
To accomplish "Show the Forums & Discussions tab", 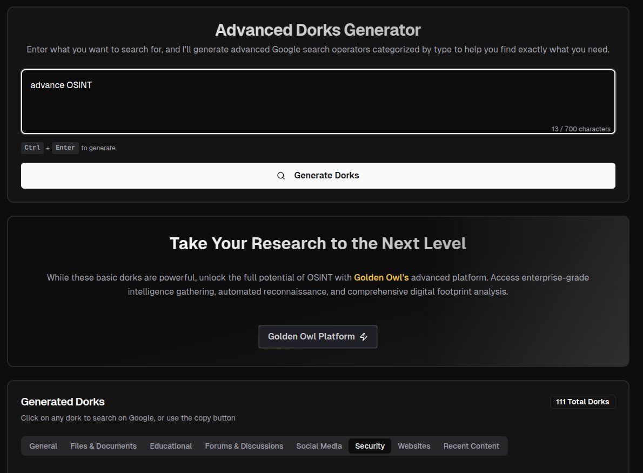I will (244, 446).
